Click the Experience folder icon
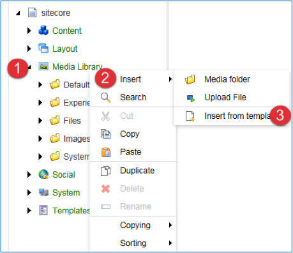The height and width of the screenshot is (253, 293). click(x=55, y=102)
